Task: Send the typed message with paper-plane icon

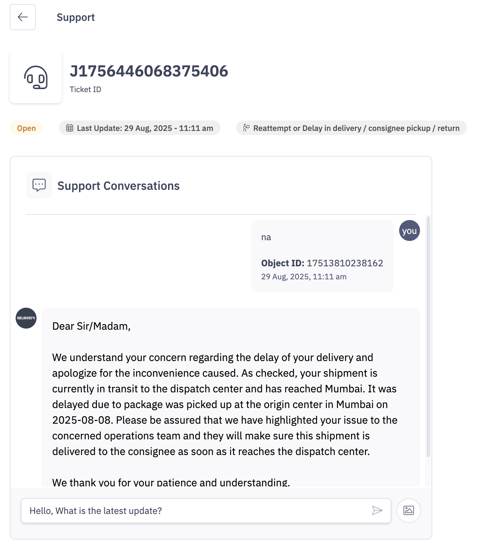Action: tap(377, 511)
